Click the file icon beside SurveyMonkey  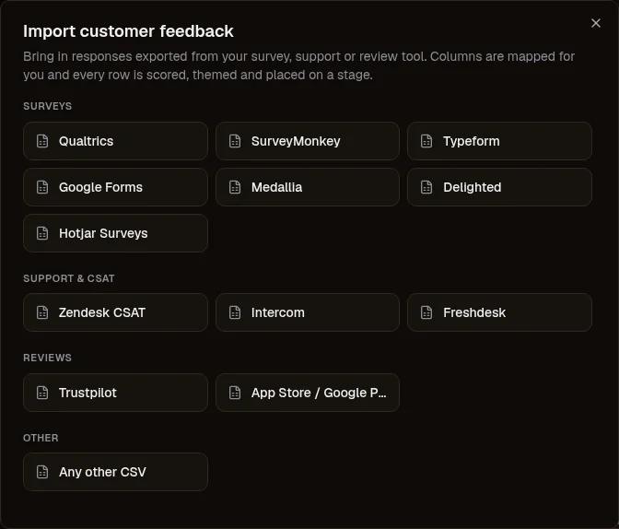(235, 141)
